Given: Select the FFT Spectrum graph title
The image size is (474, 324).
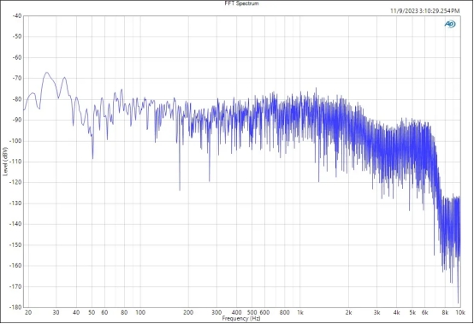Looking at the screenshot, I should (241, 3).
